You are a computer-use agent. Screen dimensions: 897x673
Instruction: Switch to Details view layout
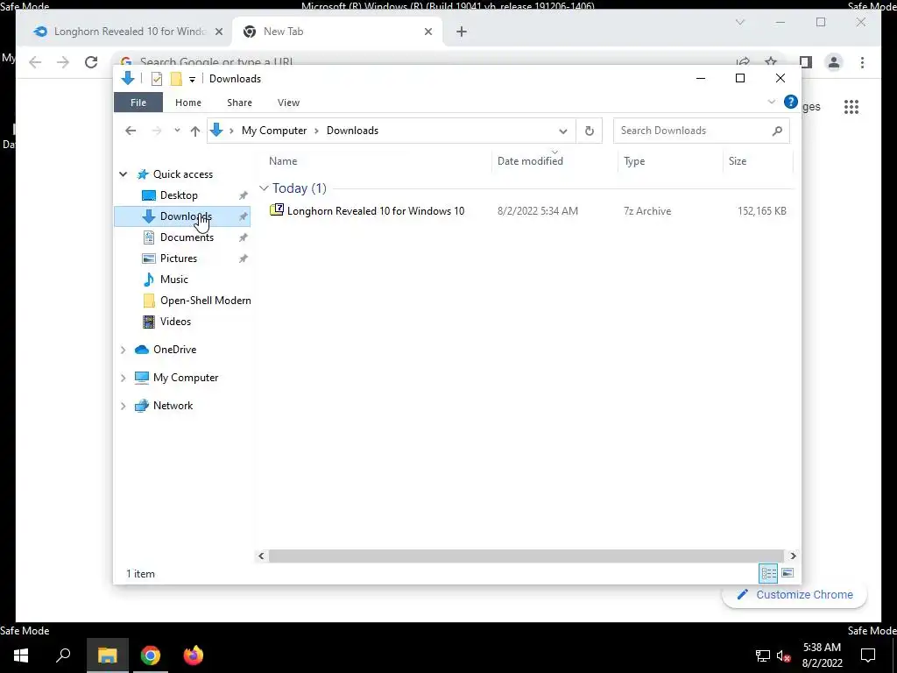(768, 573)
